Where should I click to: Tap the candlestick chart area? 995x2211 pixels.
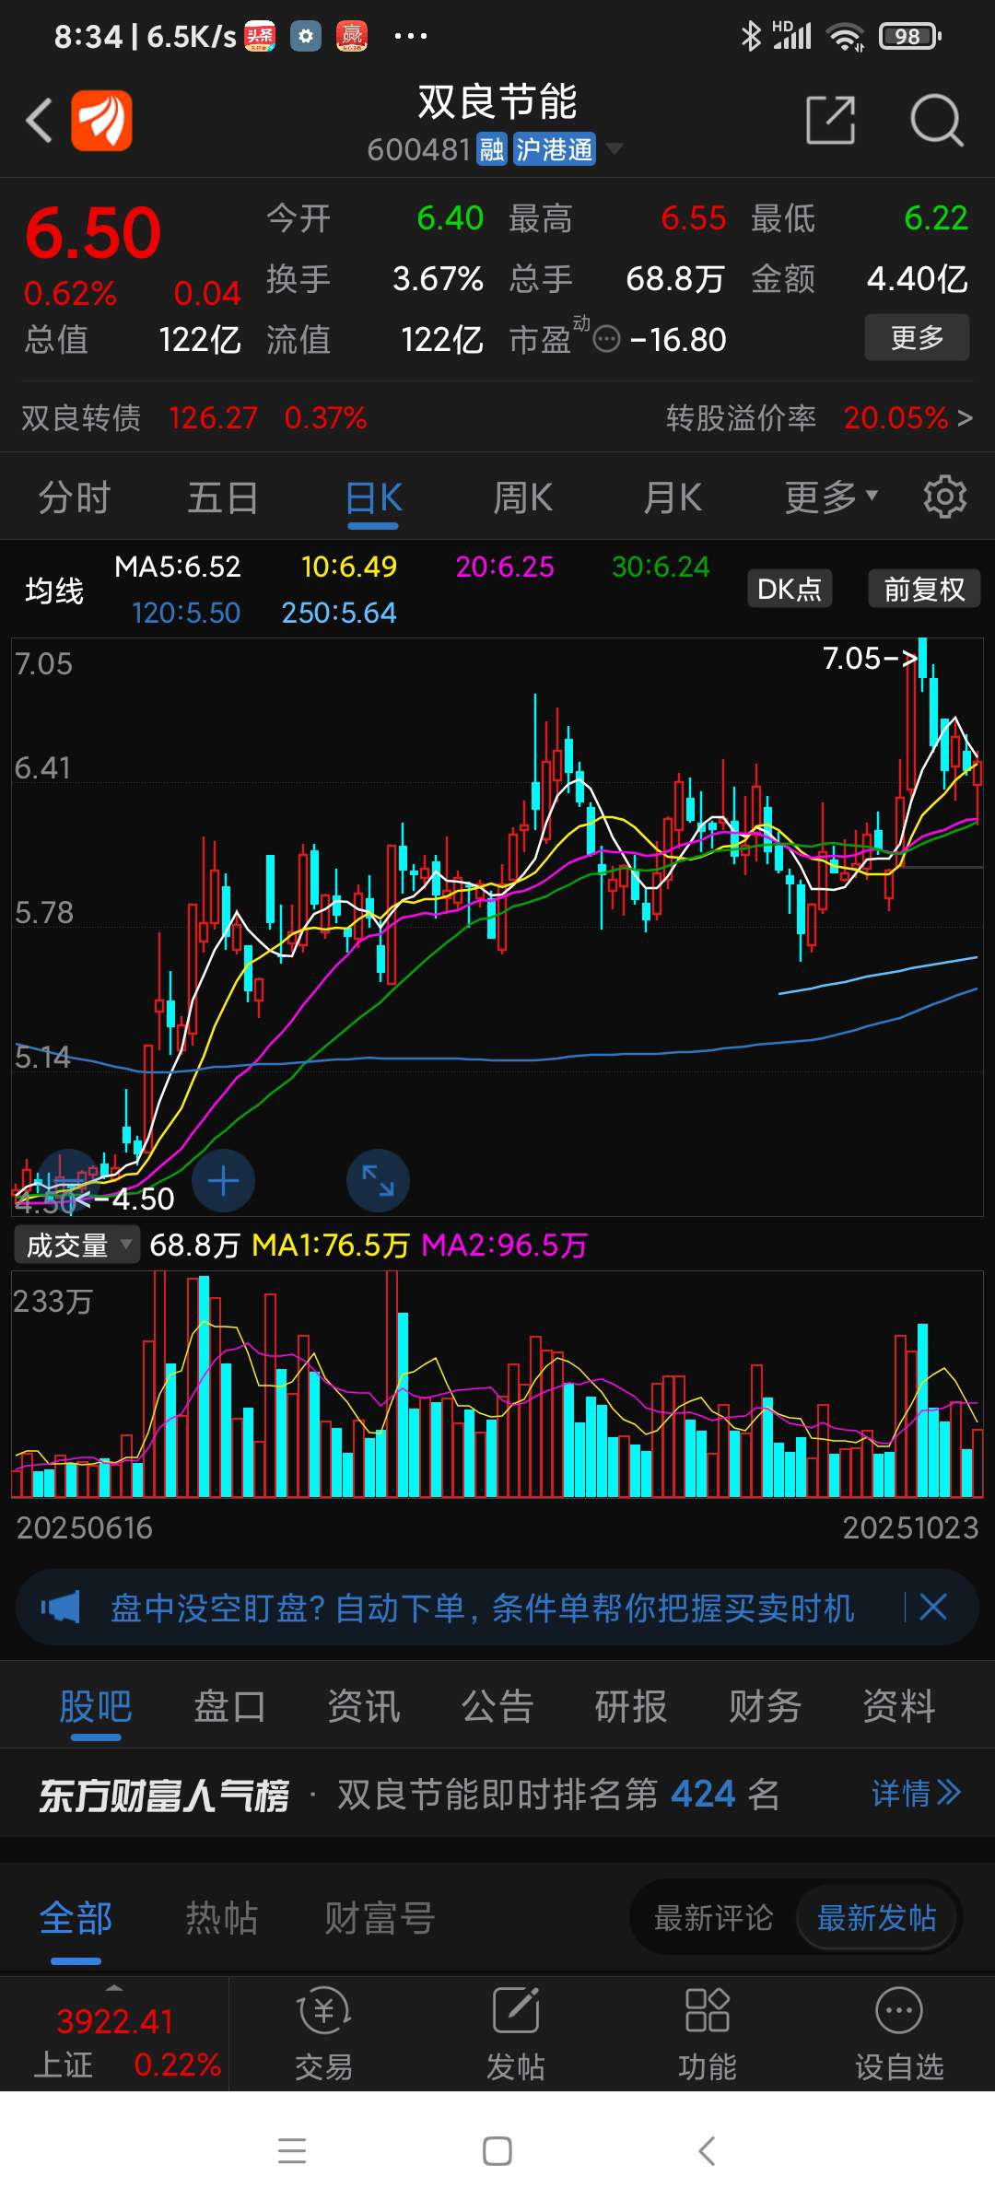(497, 926)
